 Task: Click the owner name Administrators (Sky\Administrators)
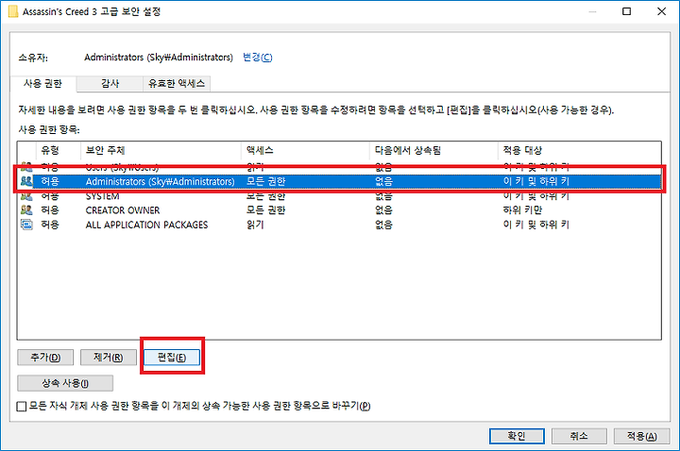coord(159,58)
